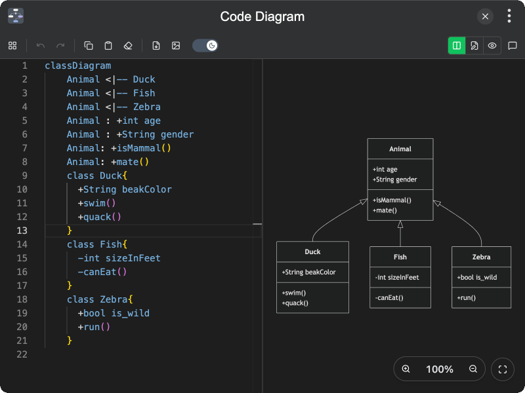Click '-canEat()' in Fish diagram box
The image size is (525, 393).
388,298
